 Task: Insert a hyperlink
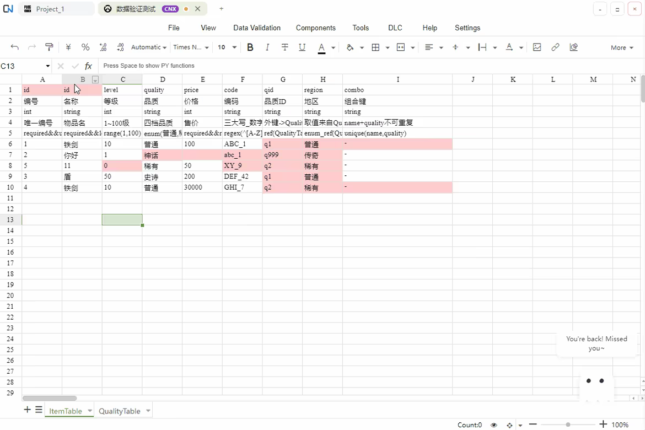(x=555, y=47)
